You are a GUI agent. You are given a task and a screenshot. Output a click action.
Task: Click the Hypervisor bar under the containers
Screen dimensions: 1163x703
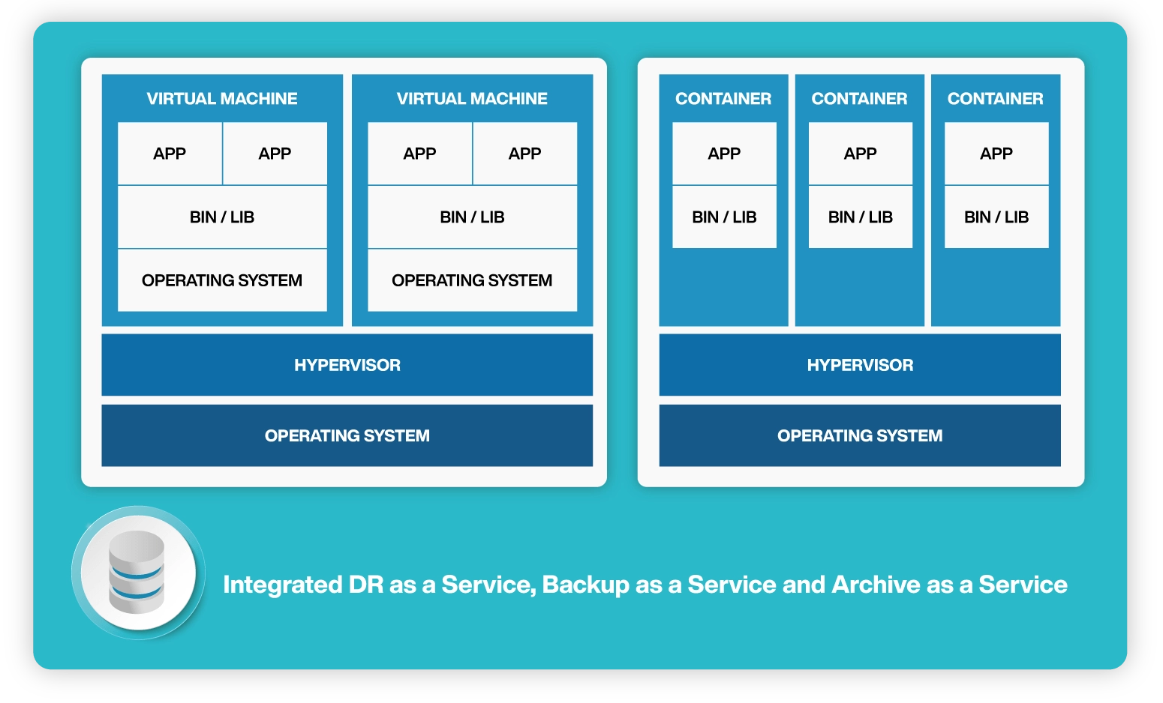[x=860, y=365]
